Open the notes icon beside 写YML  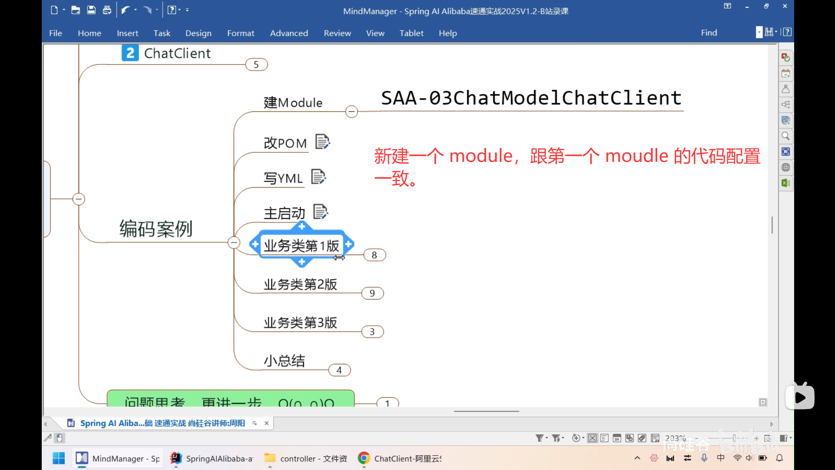coord(318,177)
